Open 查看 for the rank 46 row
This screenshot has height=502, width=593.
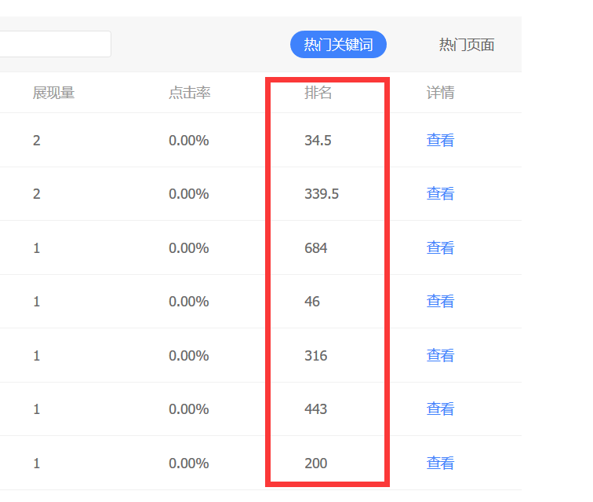(440, 301)
